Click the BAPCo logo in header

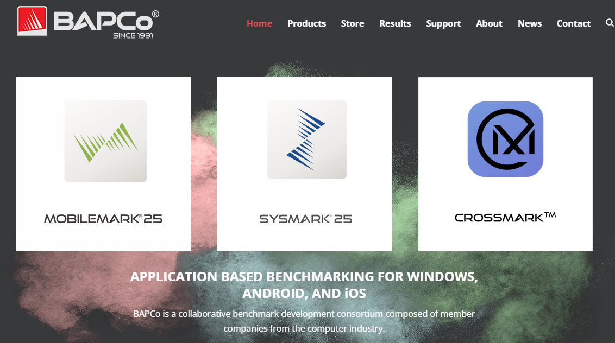[x=88, y=22]
